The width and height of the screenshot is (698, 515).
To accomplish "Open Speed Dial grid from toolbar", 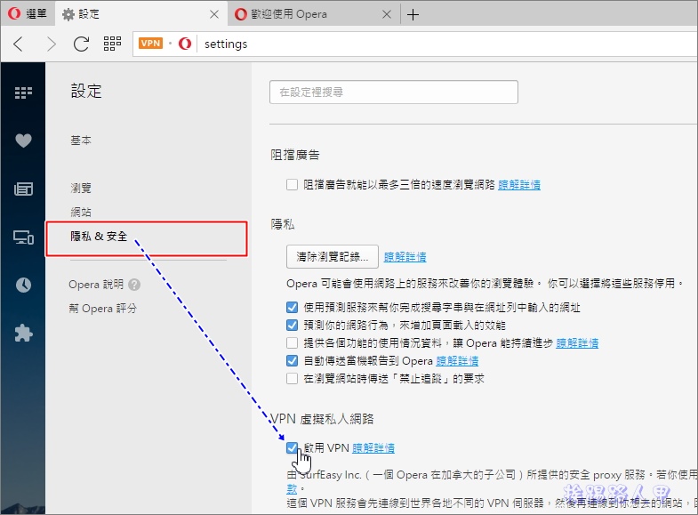I will click(112, 44).
